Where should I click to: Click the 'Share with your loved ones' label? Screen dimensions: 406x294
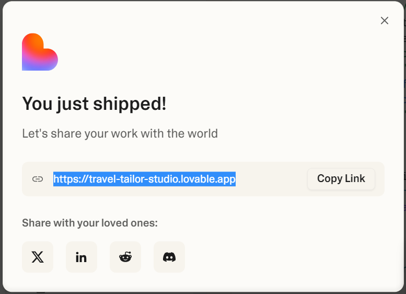(90, 223)
